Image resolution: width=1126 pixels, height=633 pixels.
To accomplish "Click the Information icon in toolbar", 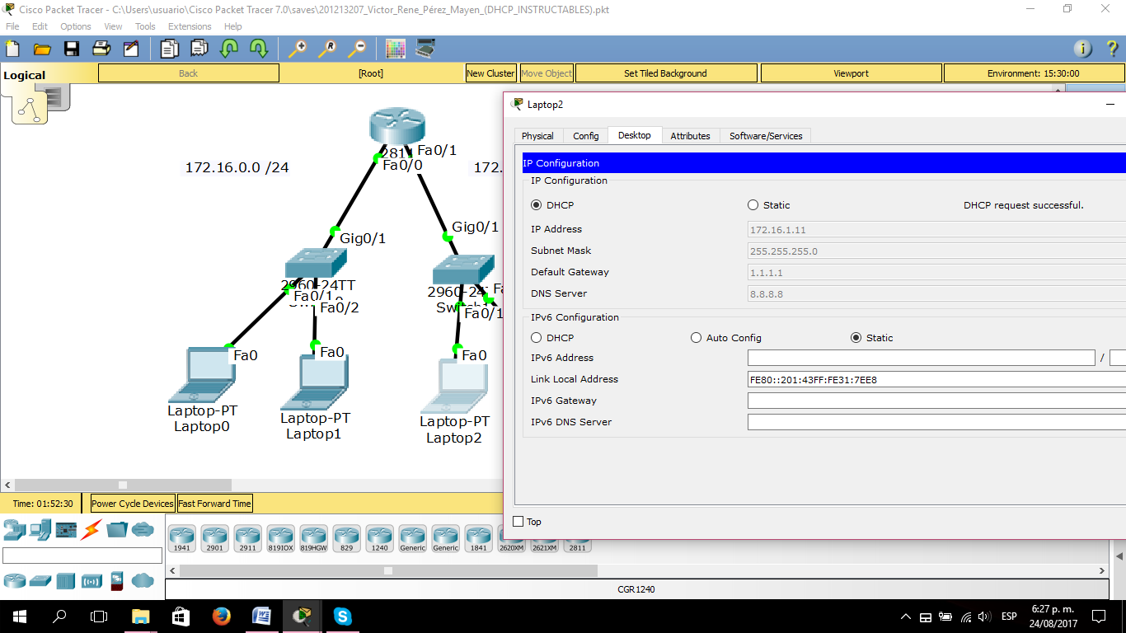I will click(1082, 49).
